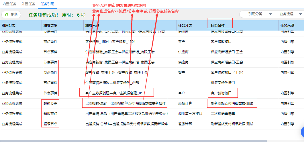Select cell 客户主数据创建→客户主数据创建_01
The image size is (304, 142).
pyautogui.click(x=114, y=93)
